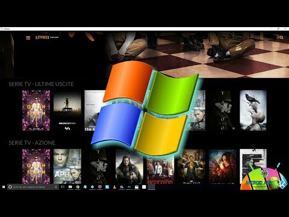Open VLC media player from the taskbar
Screen dimensions: 289x217
tap(114, 187)
